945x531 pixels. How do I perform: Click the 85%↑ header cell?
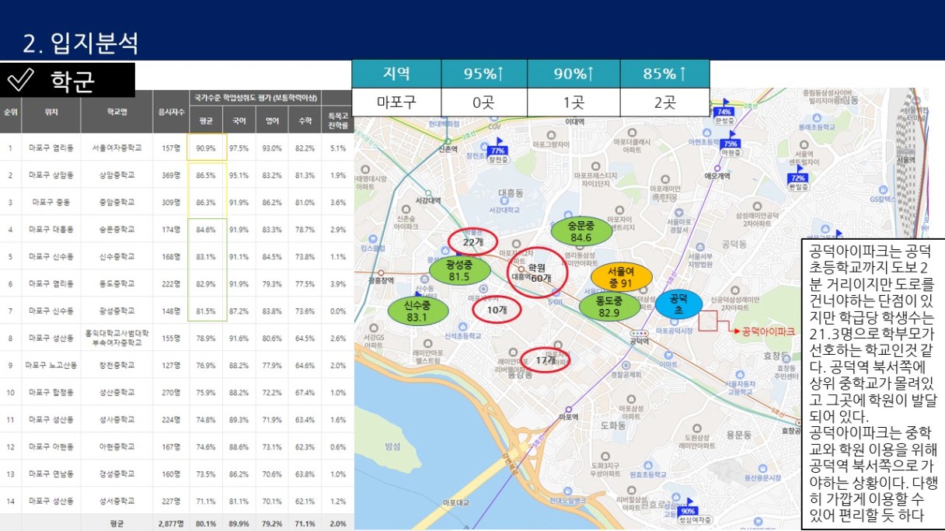click(665, 74)
